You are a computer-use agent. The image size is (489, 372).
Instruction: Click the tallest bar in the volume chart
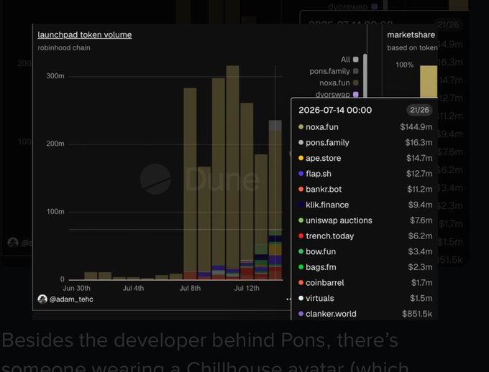pos(232,172)
